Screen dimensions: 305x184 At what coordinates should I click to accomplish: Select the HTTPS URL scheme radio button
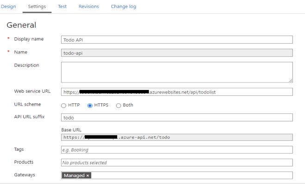tap(90, 106)
